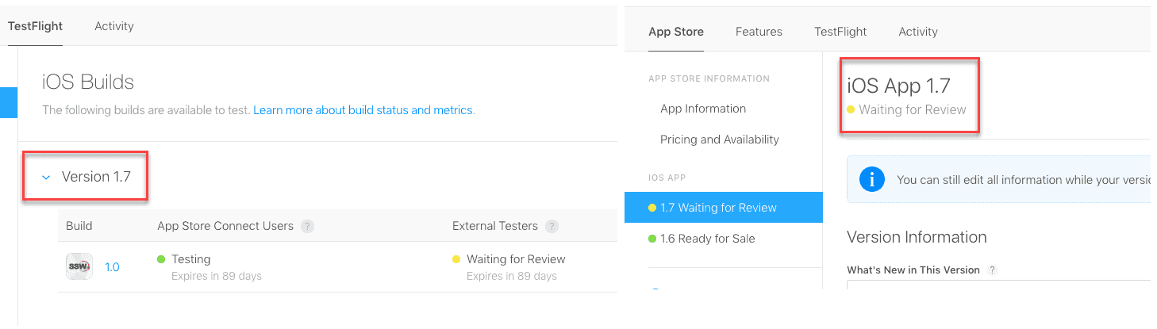
Task: Click the blue info icon in banner
Action: tap(871, 180)
